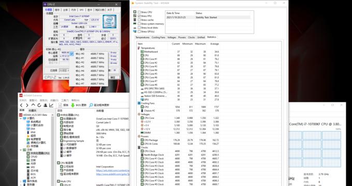Click the disk icon beside Stress local disks
352x186 pixels.
click(135, 27)
